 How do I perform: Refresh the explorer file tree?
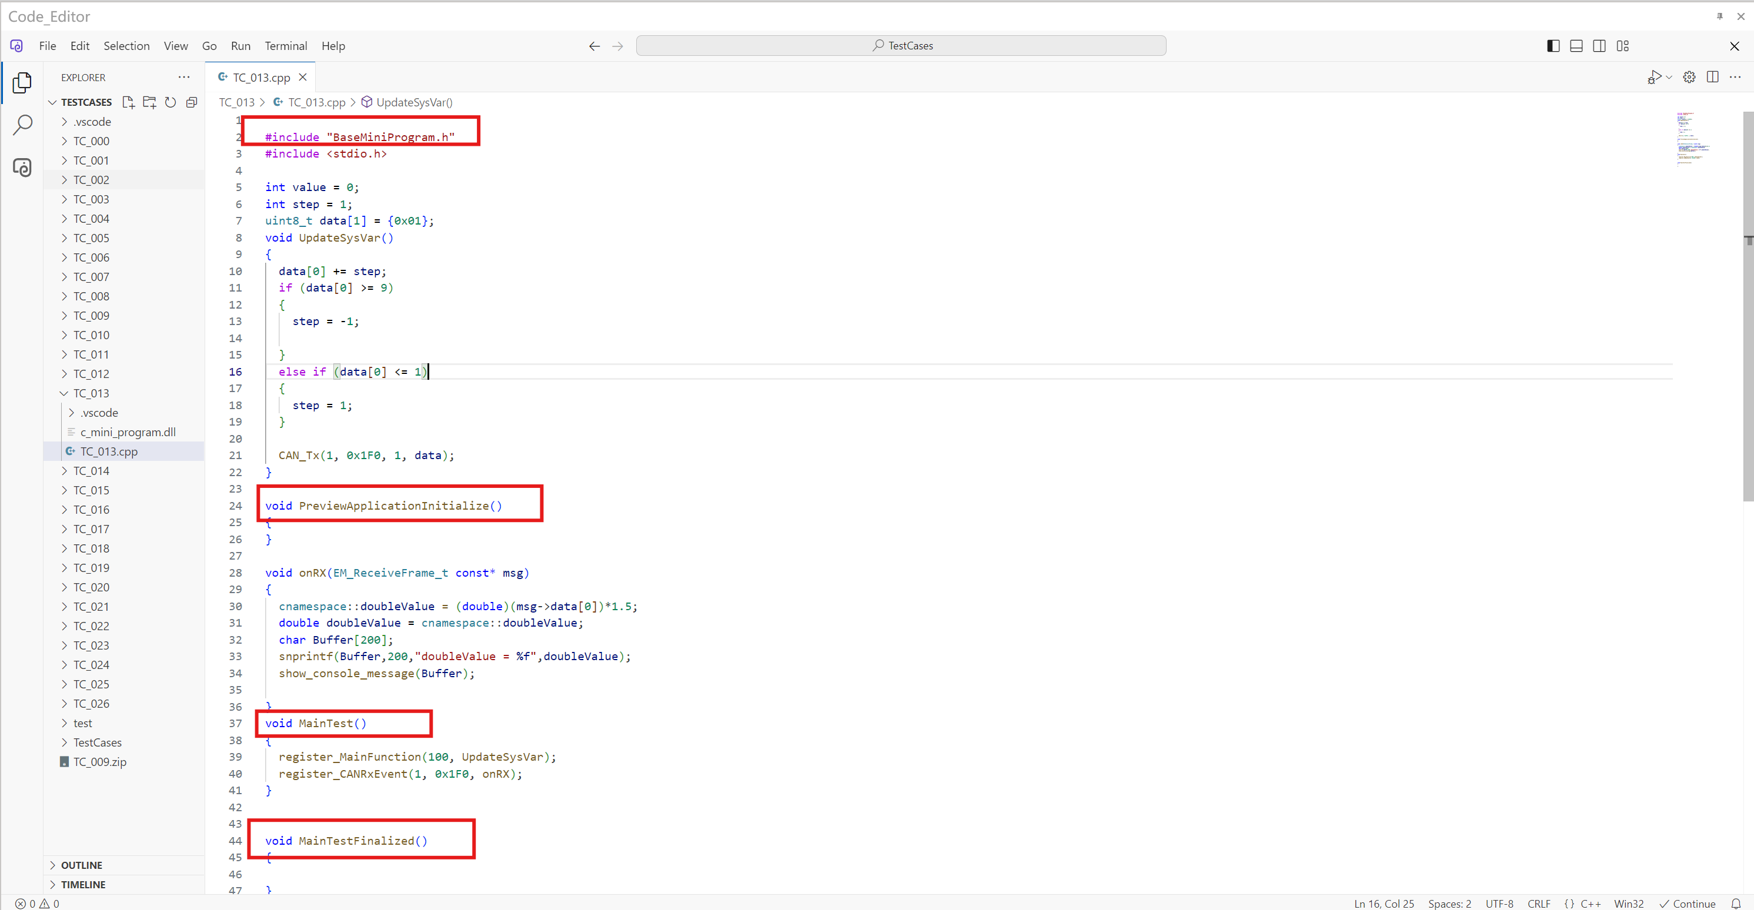pyautogui.click(x=170, y=102)
